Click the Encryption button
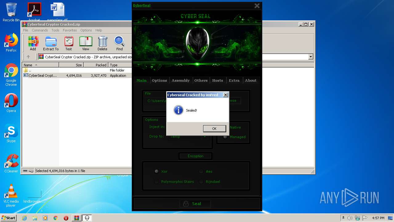 pyautogui.click(x=195, y=156)
